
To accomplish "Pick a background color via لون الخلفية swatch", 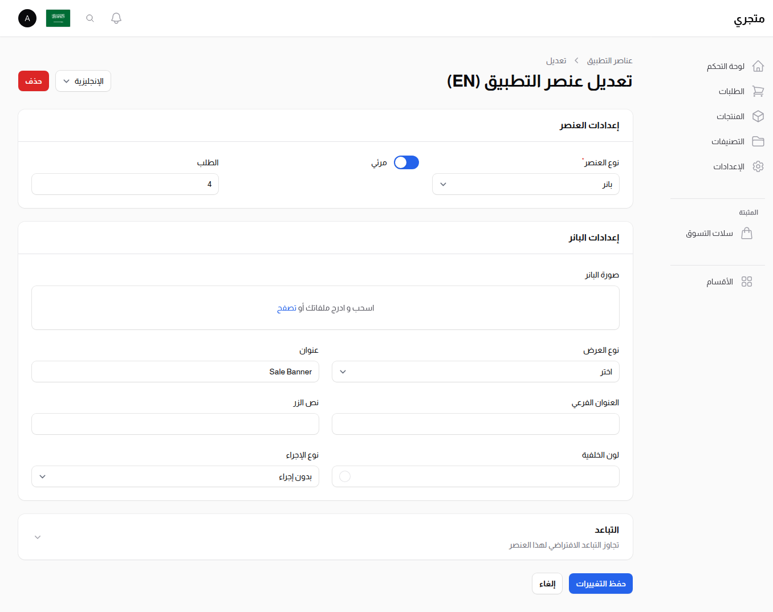I will [x=344, y=476].
